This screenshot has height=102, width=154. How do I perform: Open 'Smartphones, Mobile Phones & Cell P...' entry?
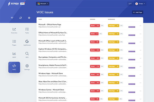coord(53,65)
